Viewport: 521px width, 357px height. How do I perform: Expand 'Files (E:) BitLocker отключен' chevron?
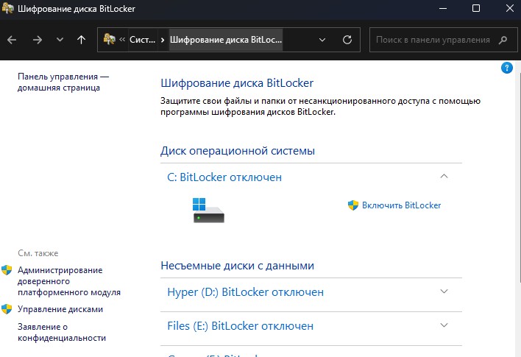click(444, 325)
